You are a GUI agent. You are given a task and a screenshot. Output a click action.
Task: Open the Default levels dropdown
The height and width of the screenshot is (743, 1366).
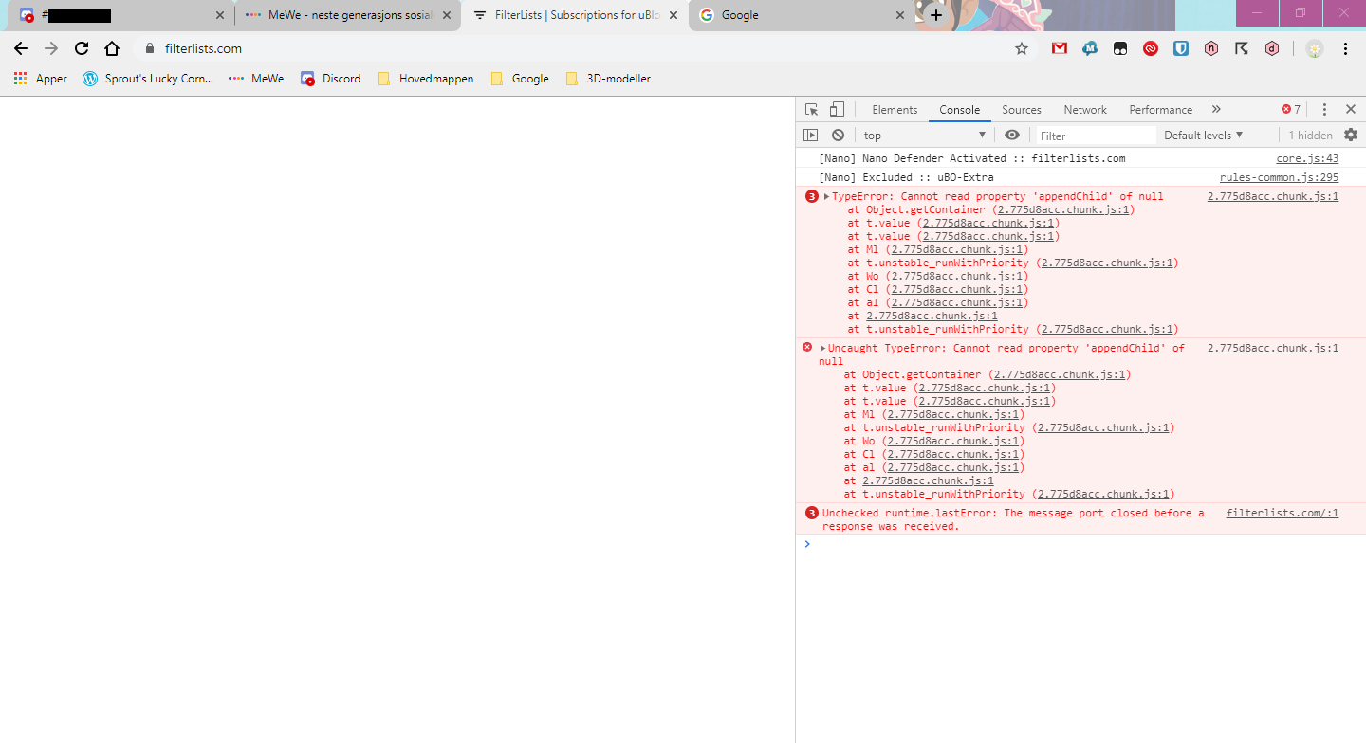click(1204, 136)
